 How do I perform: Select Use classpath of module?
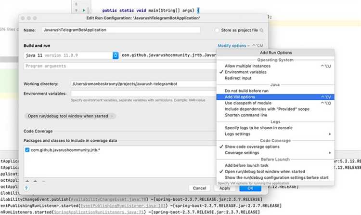pos(275,103)
